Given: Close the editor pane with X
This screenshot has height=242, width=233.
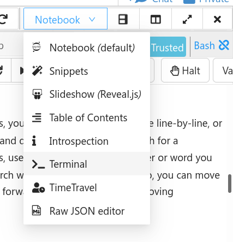Looking at the screenshot, I should (x=217, y=19).
